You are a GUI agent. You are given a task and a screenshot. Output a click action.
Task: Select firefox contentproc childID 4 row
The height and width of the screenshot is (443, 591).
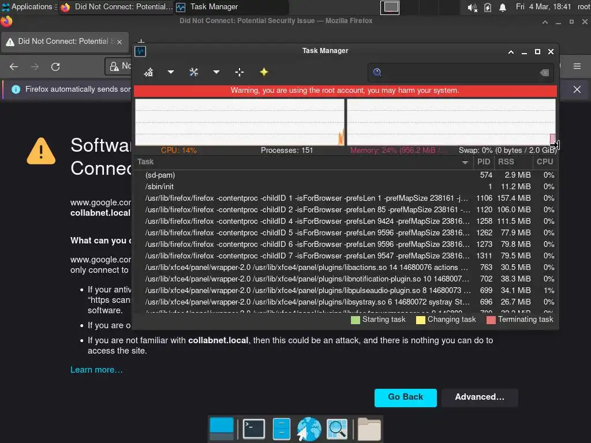346,221
